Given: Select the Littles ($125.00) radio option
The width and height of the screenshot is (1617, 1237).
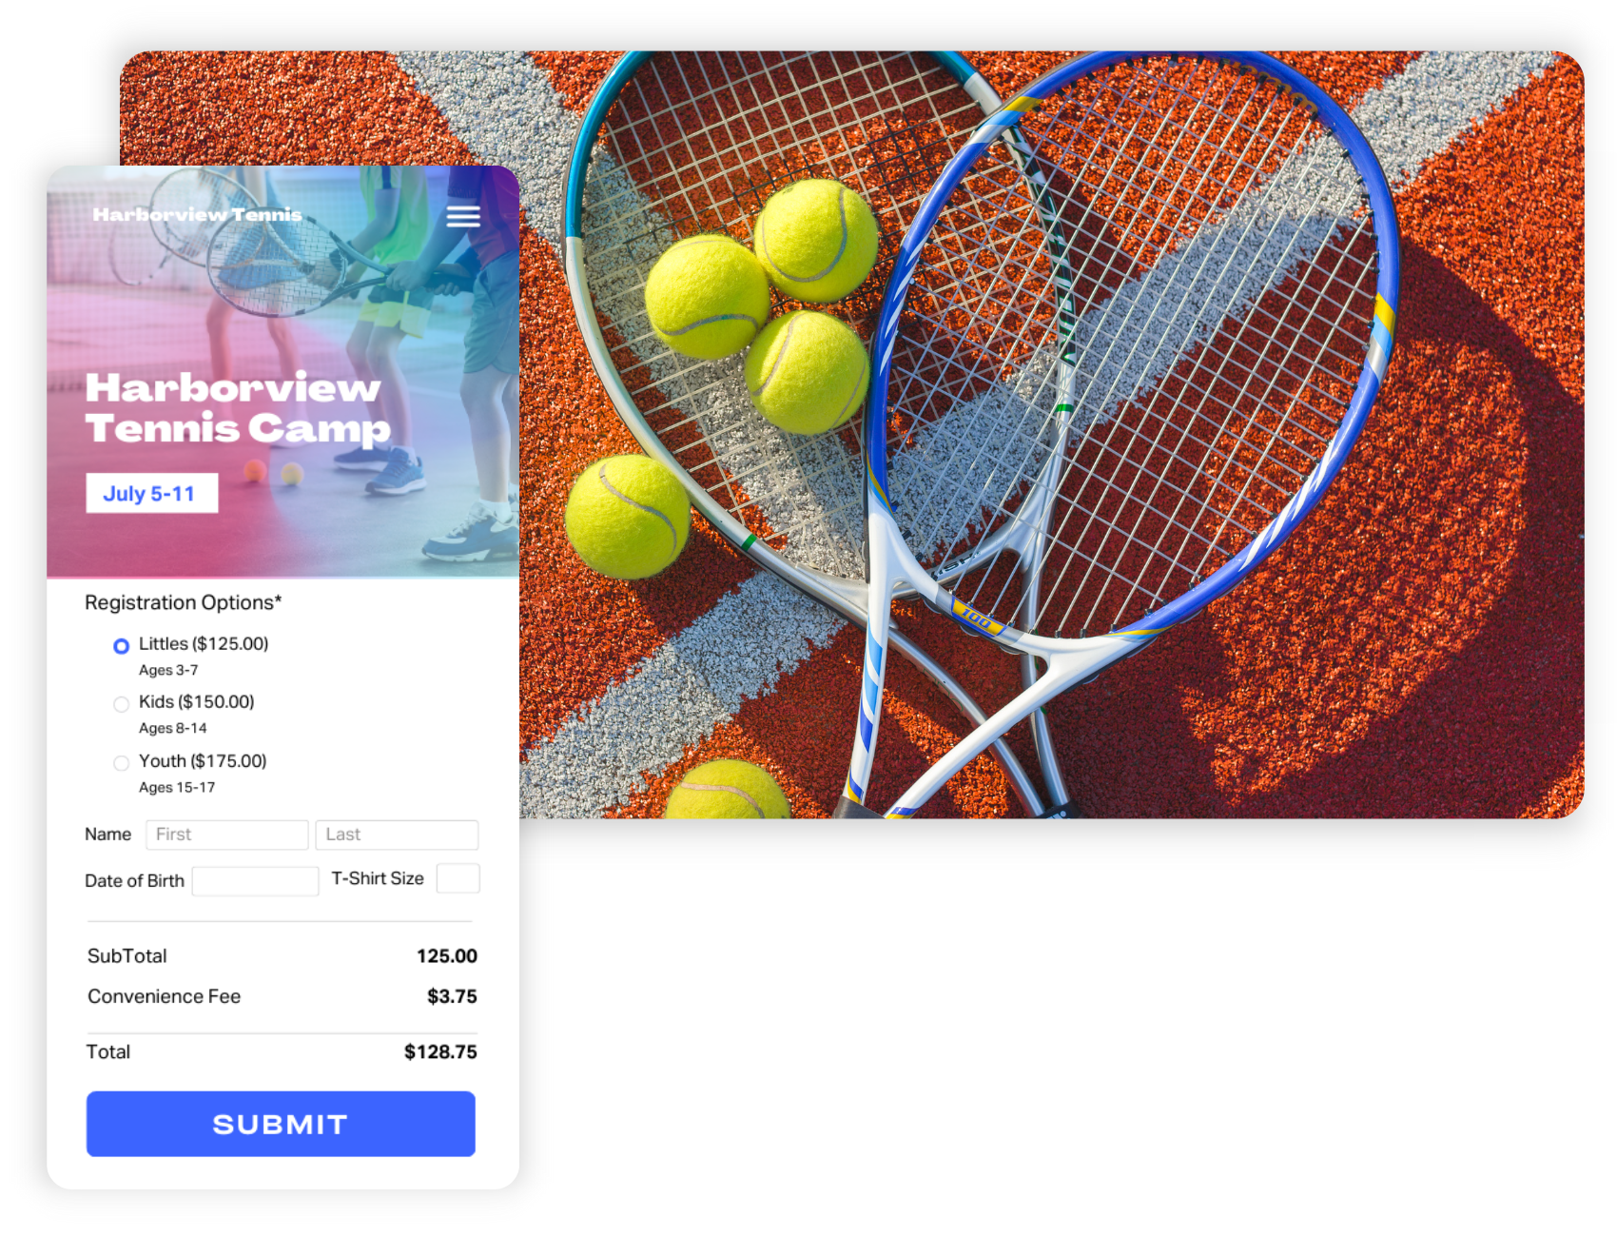Looking at the screenshot, I should click(121, 646).
